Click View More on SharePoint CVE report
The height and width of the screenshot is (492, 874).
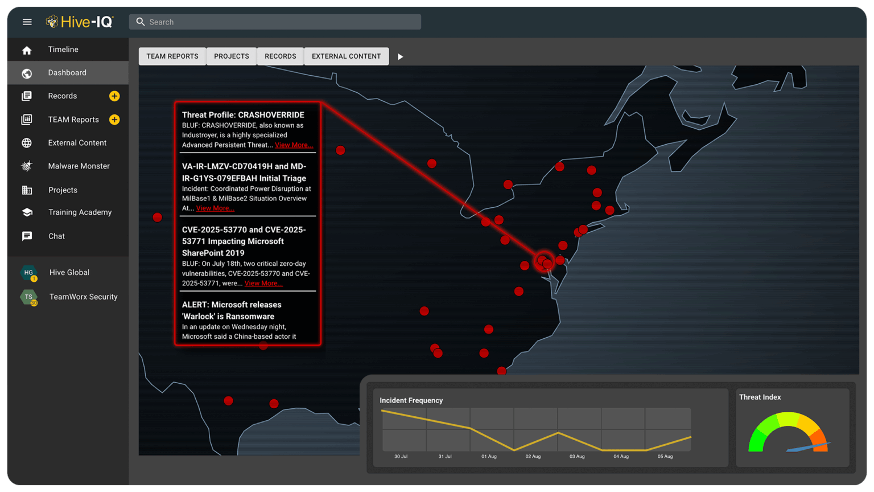click(x=263, y=284)
